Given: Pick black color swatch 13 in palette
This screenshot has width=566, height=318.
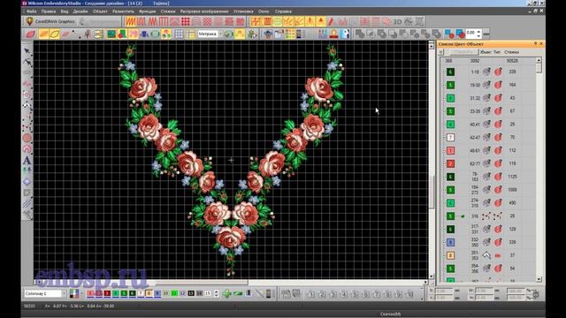Looking at the screenshot, I should click(191, 293).
